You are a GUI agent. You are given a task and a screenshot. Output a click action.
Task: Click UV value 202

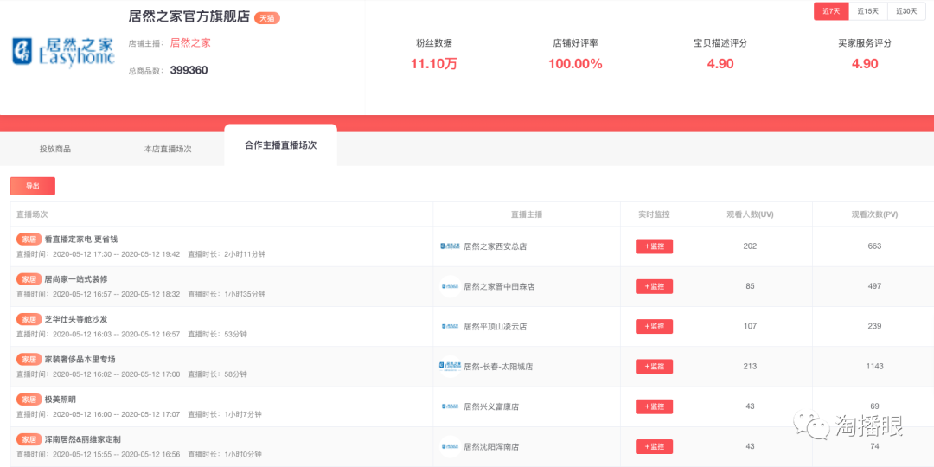pos(750,246)
